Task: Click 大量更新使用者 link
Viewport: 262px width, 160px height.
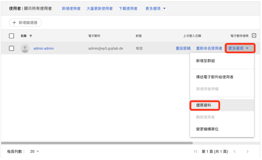Action: coord(100,8)
